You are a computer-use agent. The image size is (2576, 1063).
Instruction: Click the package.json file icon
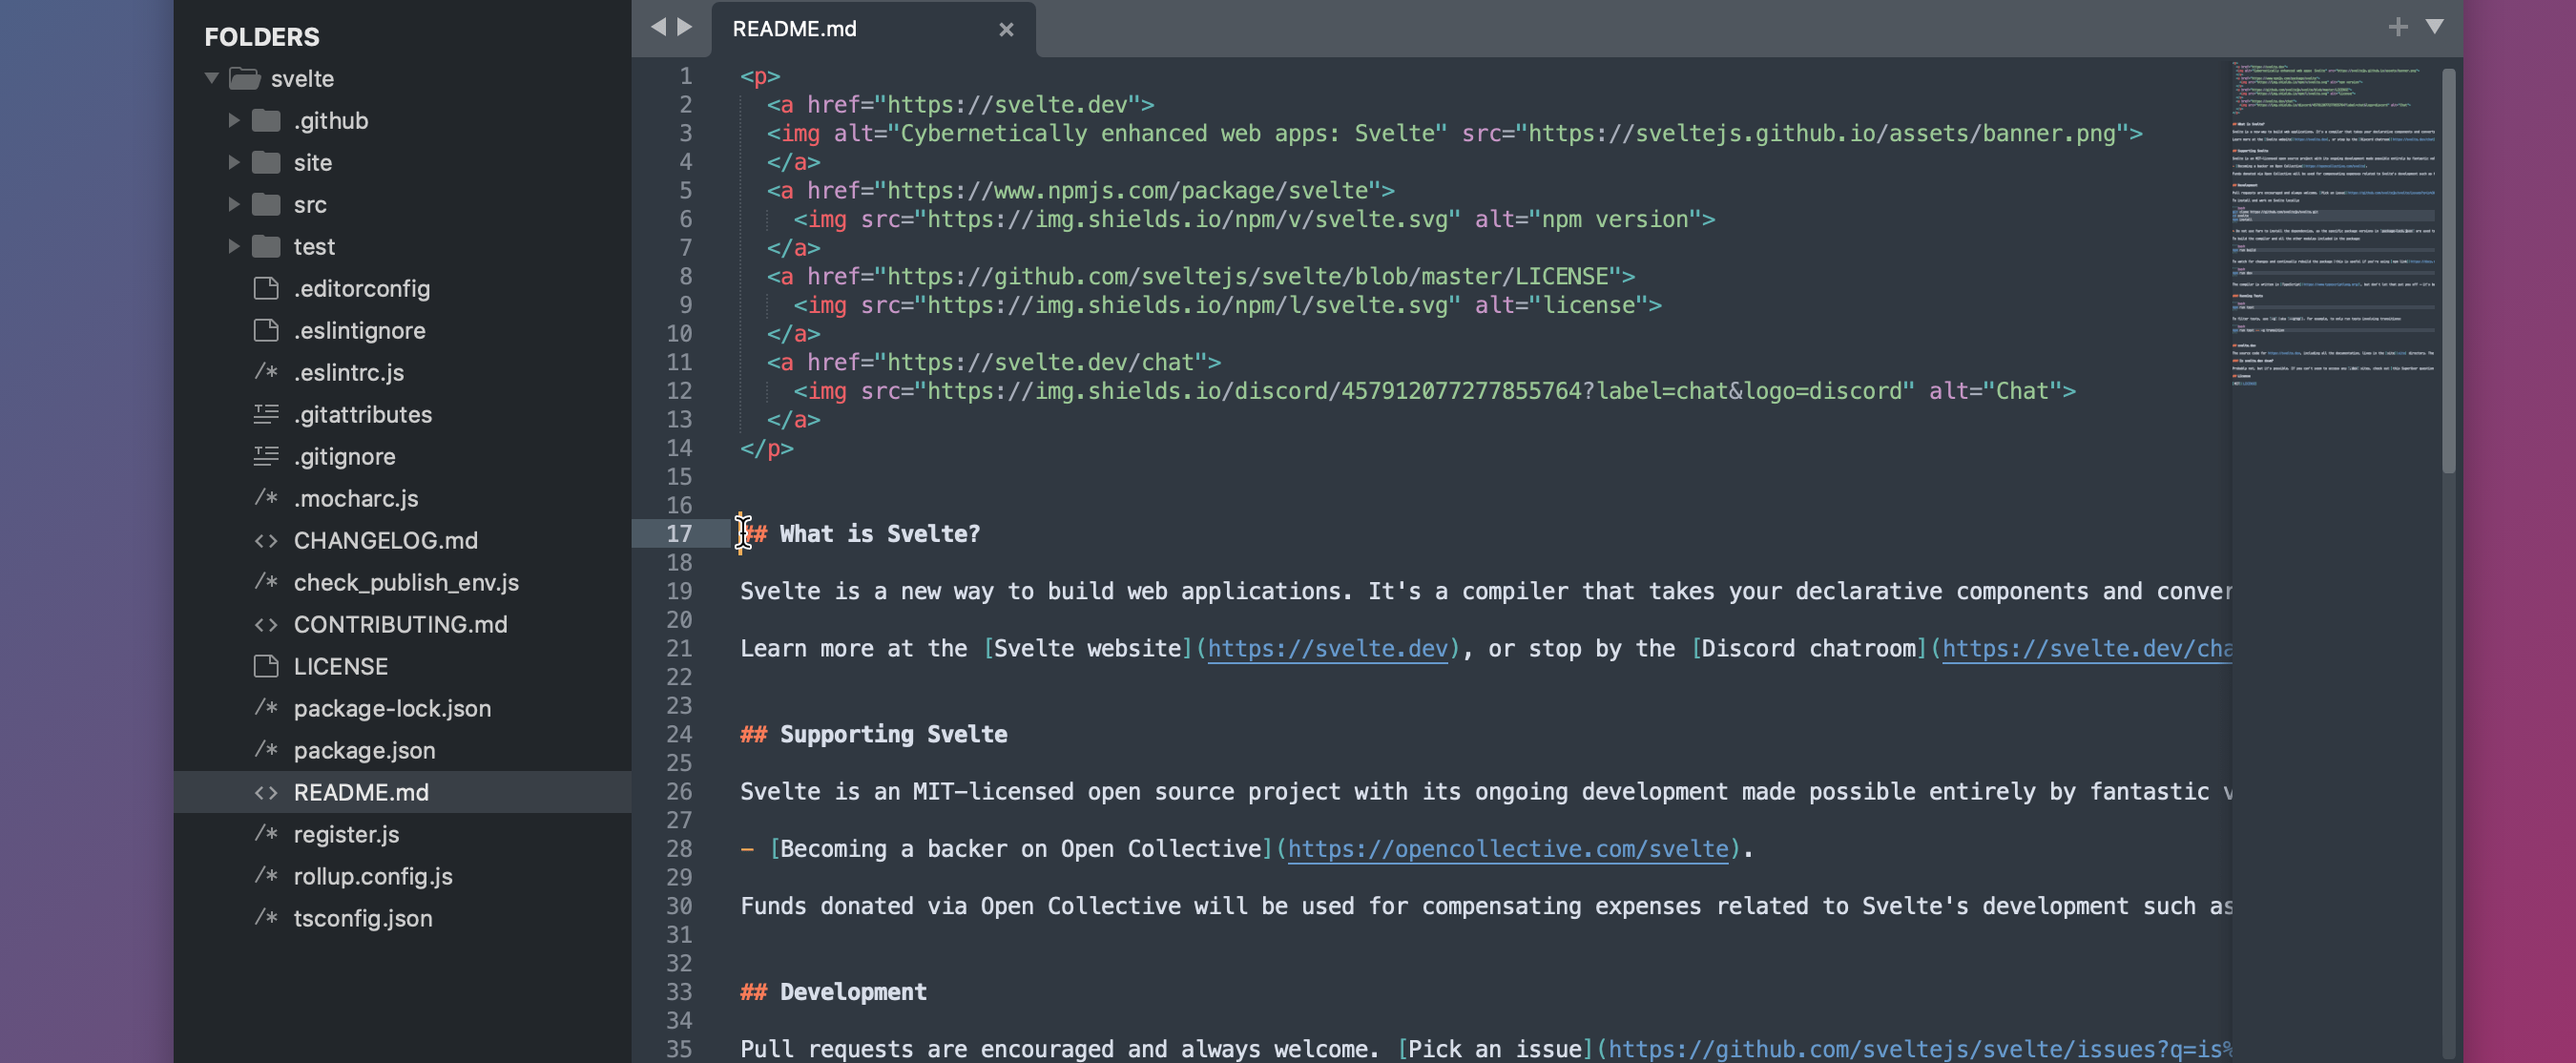tap(266, 750)
